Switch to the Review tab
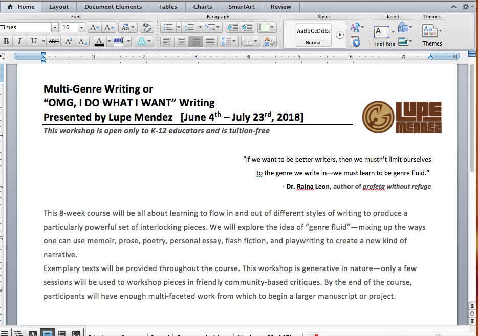 [281, 7]
